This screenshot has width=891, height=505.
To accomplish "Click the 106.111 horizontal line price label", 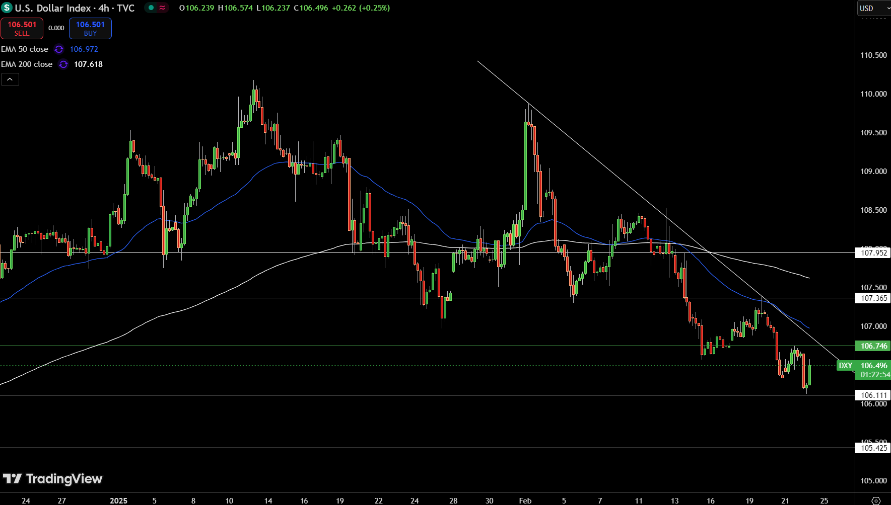I will click(x=873, y=395).
